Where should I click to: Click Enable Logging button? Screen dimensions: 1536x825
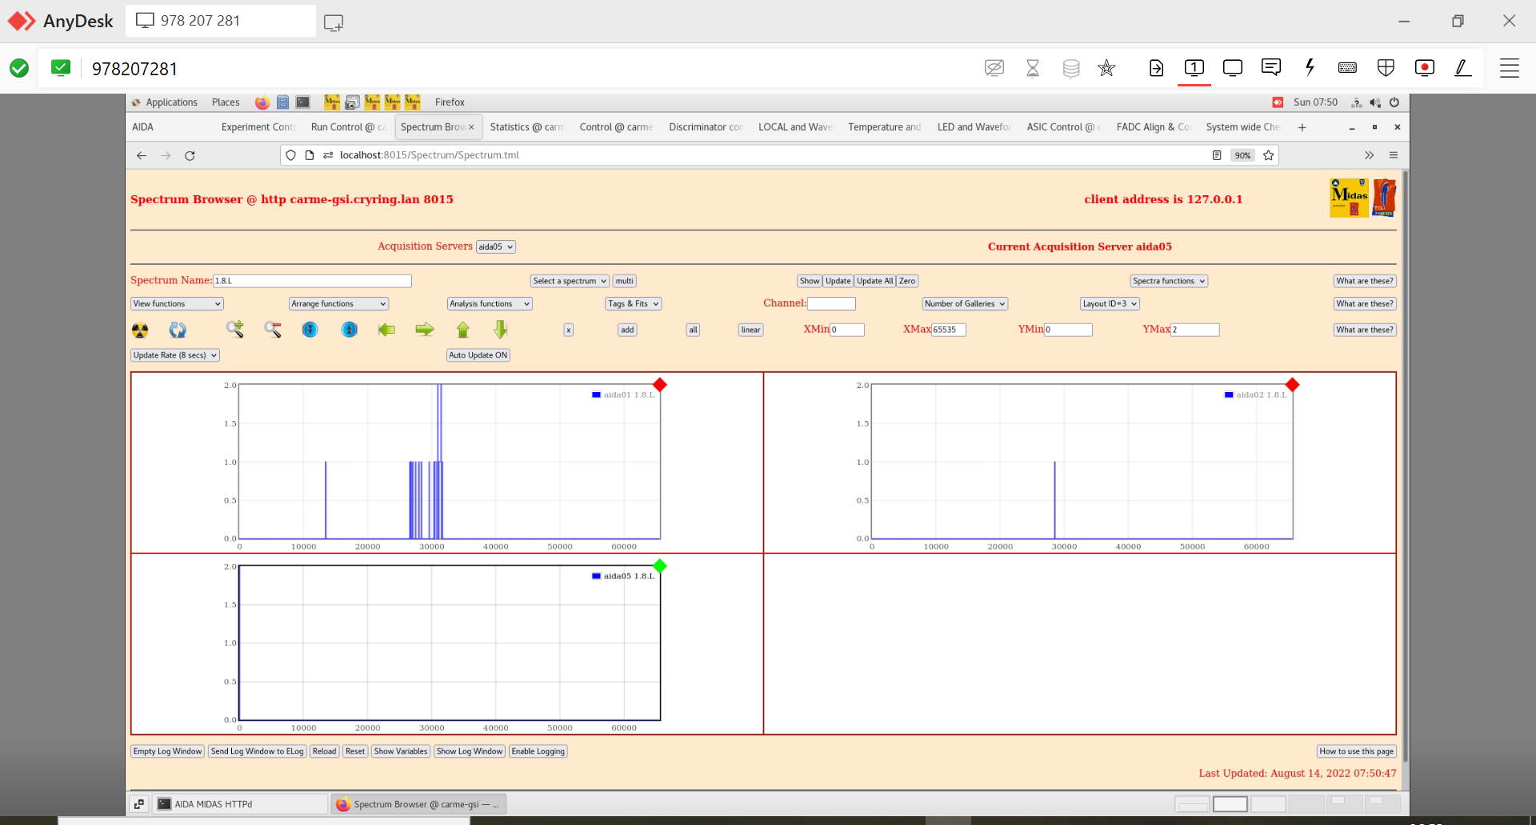pos(538,751)
